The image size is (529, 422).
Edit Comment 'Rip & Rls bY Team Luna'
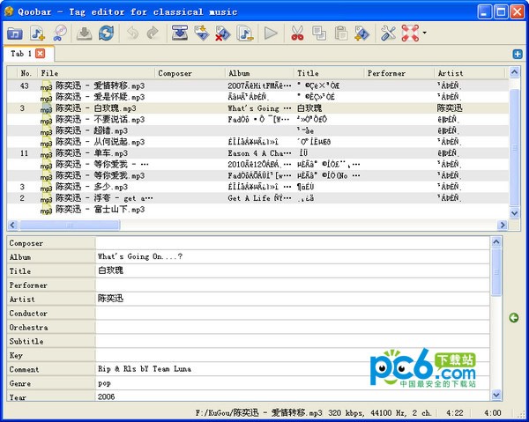point(293,369)
